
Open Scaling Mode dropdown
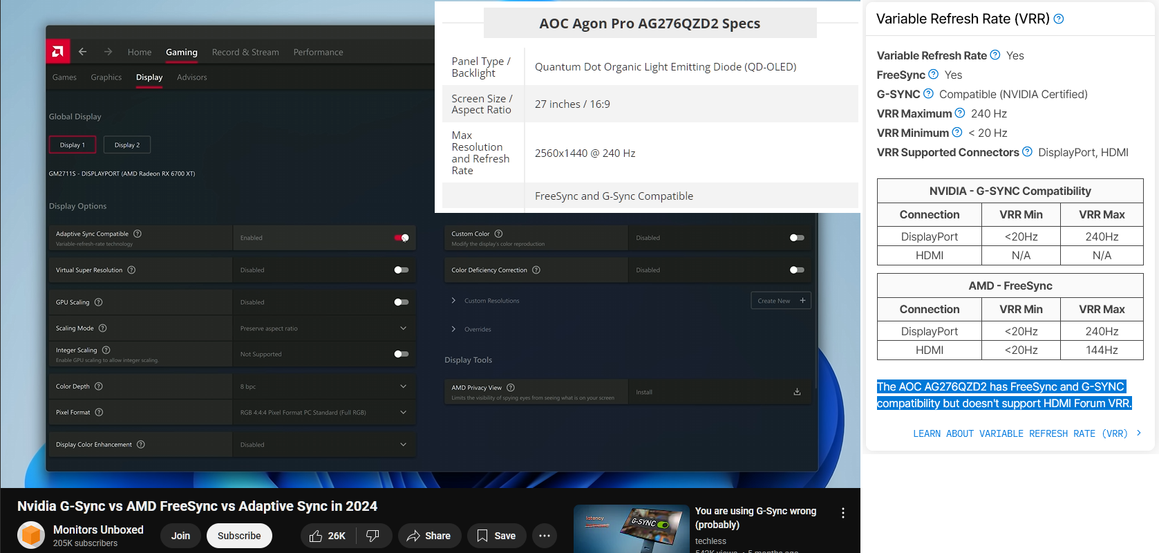coord(403,328)
